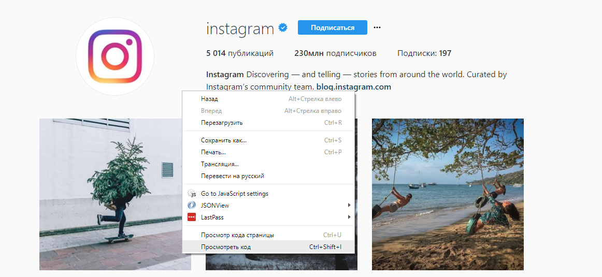This screenshot has width=602, height=277.
Task: Open the beach swing photo
Action: click(x=448, y=194)
